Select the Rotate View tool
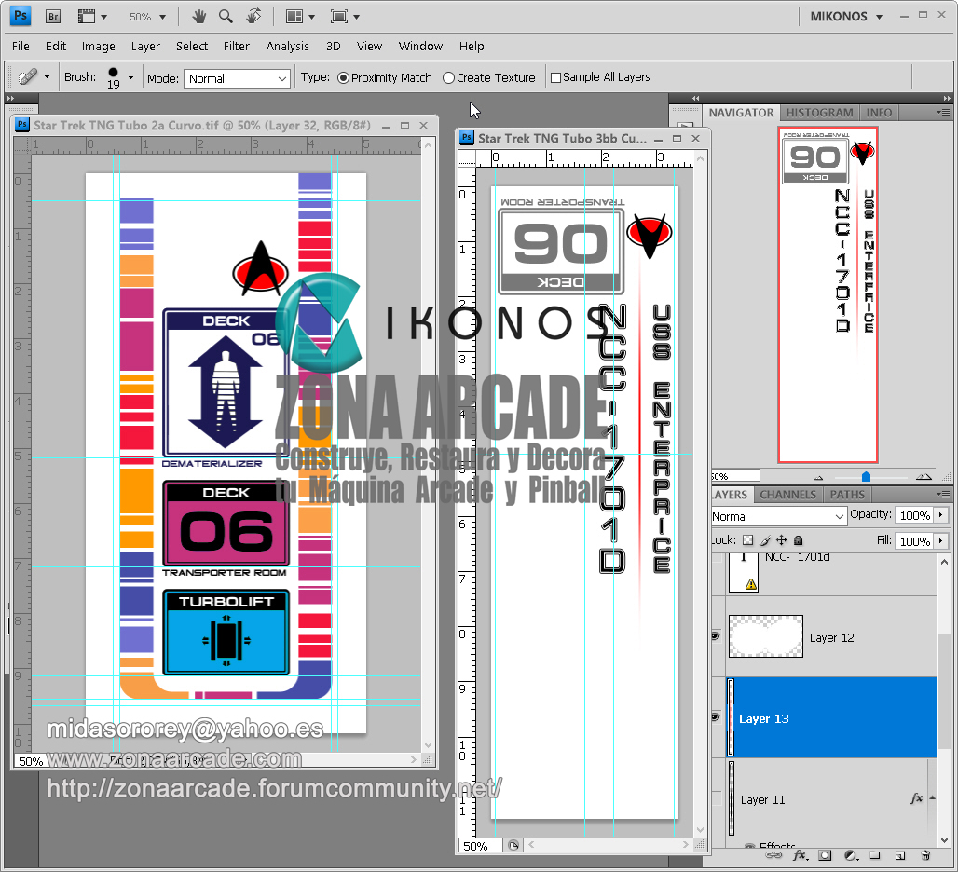Screen dimensions: 958x872 [253, 17]
